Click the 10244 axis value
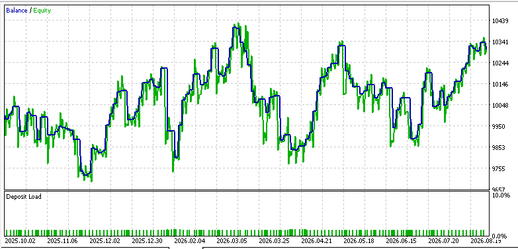 pos(500,63)
